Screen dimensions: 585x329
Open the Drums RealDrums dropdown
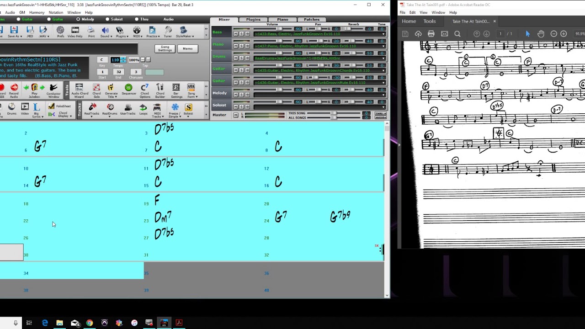pos(384,58)
